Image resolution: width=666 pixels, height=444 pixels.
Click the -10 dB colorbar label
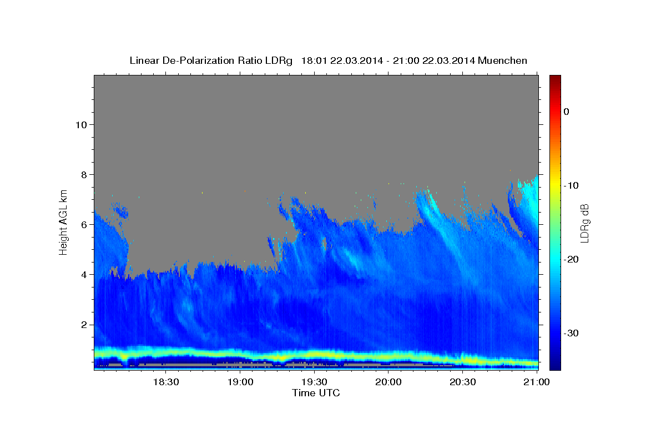[x=571, y=185]
